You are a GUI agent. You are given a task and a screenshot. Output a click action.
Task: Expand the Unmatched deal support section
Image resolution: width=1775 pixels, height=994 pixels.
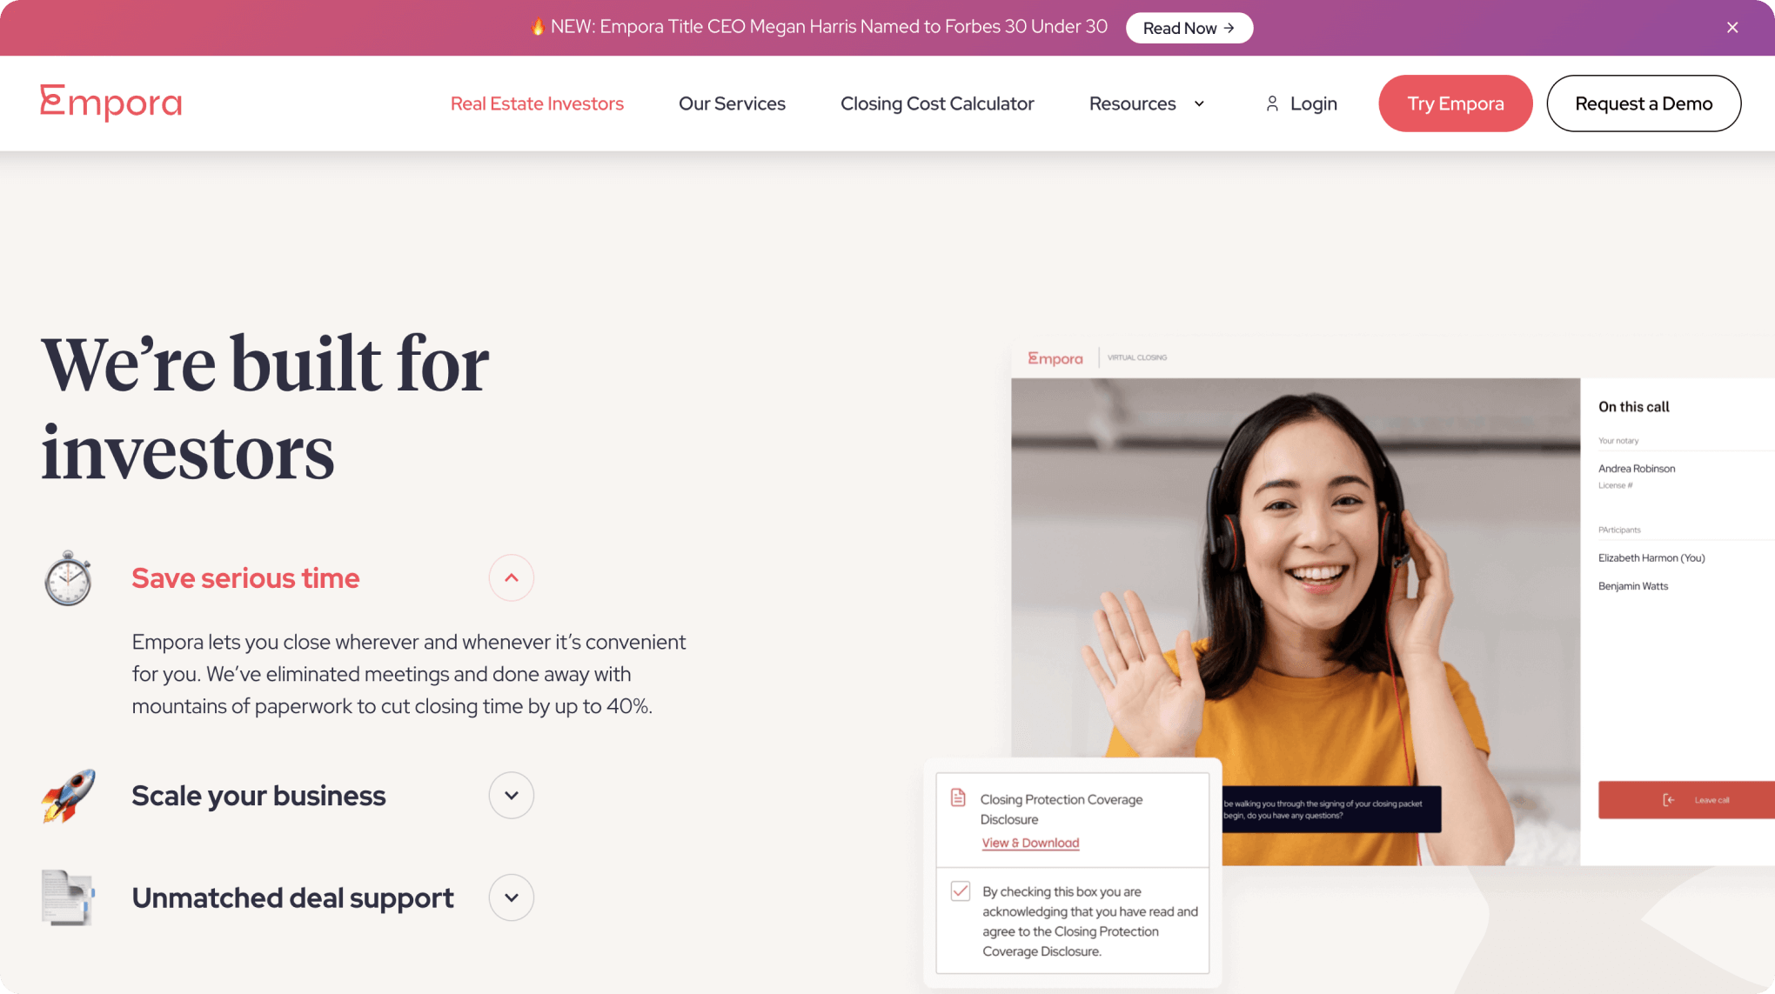point(511,897)
